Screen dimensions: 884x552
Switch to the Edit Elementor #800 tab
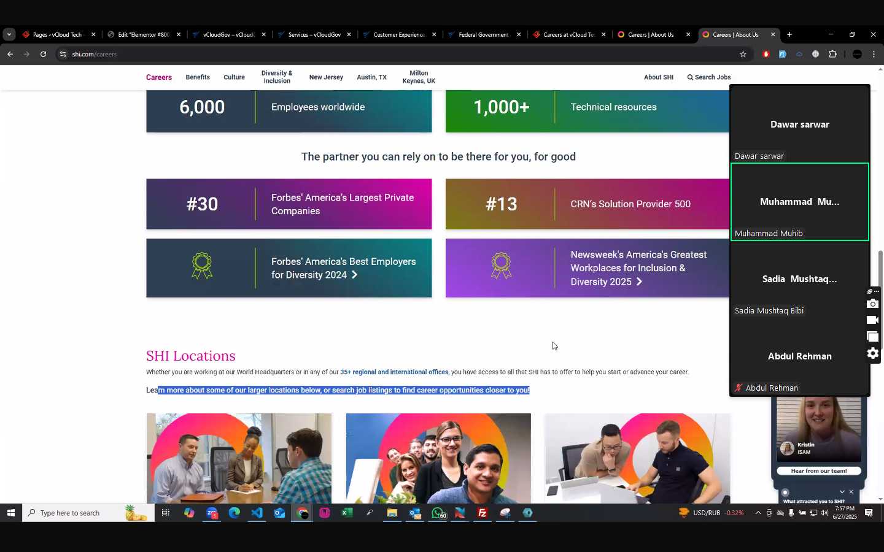point(142,34)
